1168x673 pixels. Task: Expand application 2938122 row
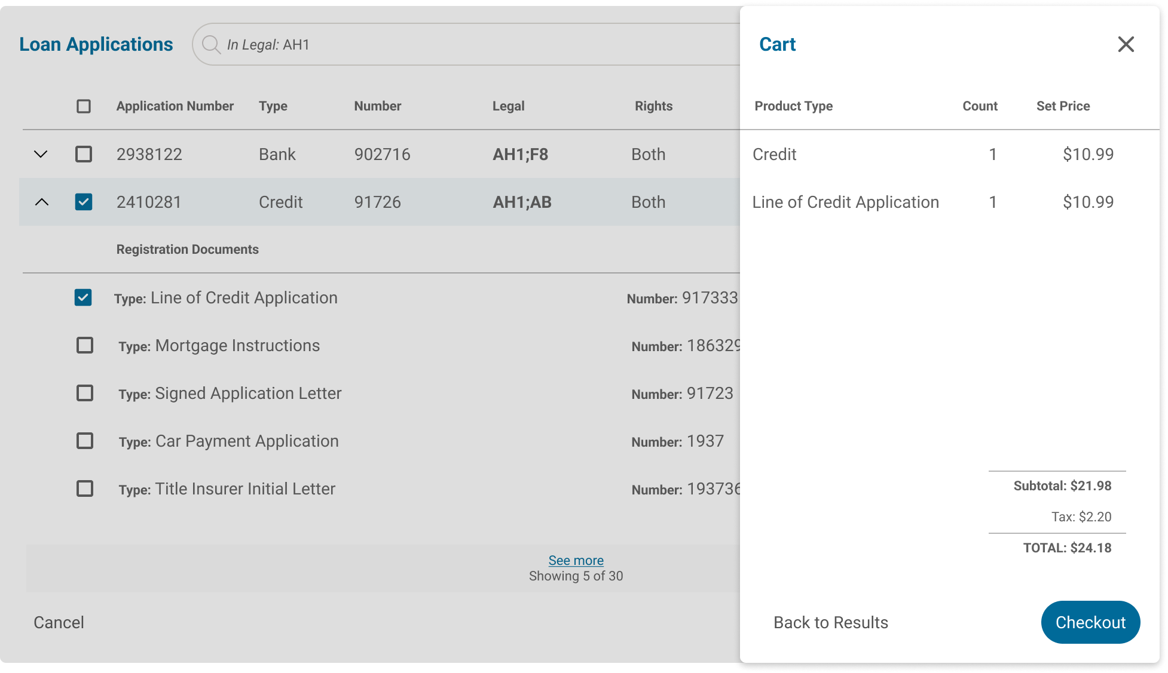[41, 154]
